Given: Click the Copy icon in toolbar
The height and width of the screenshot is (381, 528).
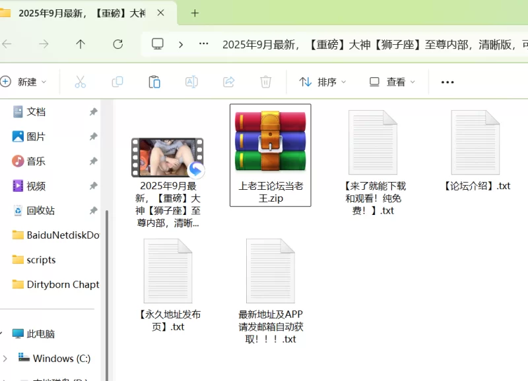Looking at the screenshot, I should coord(117,82).
